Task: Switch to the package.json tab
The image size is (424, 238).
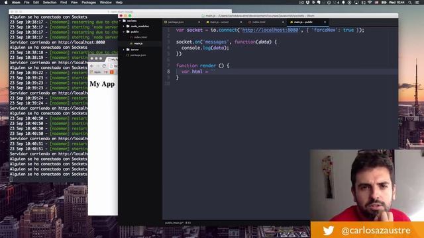Action: 183,22
